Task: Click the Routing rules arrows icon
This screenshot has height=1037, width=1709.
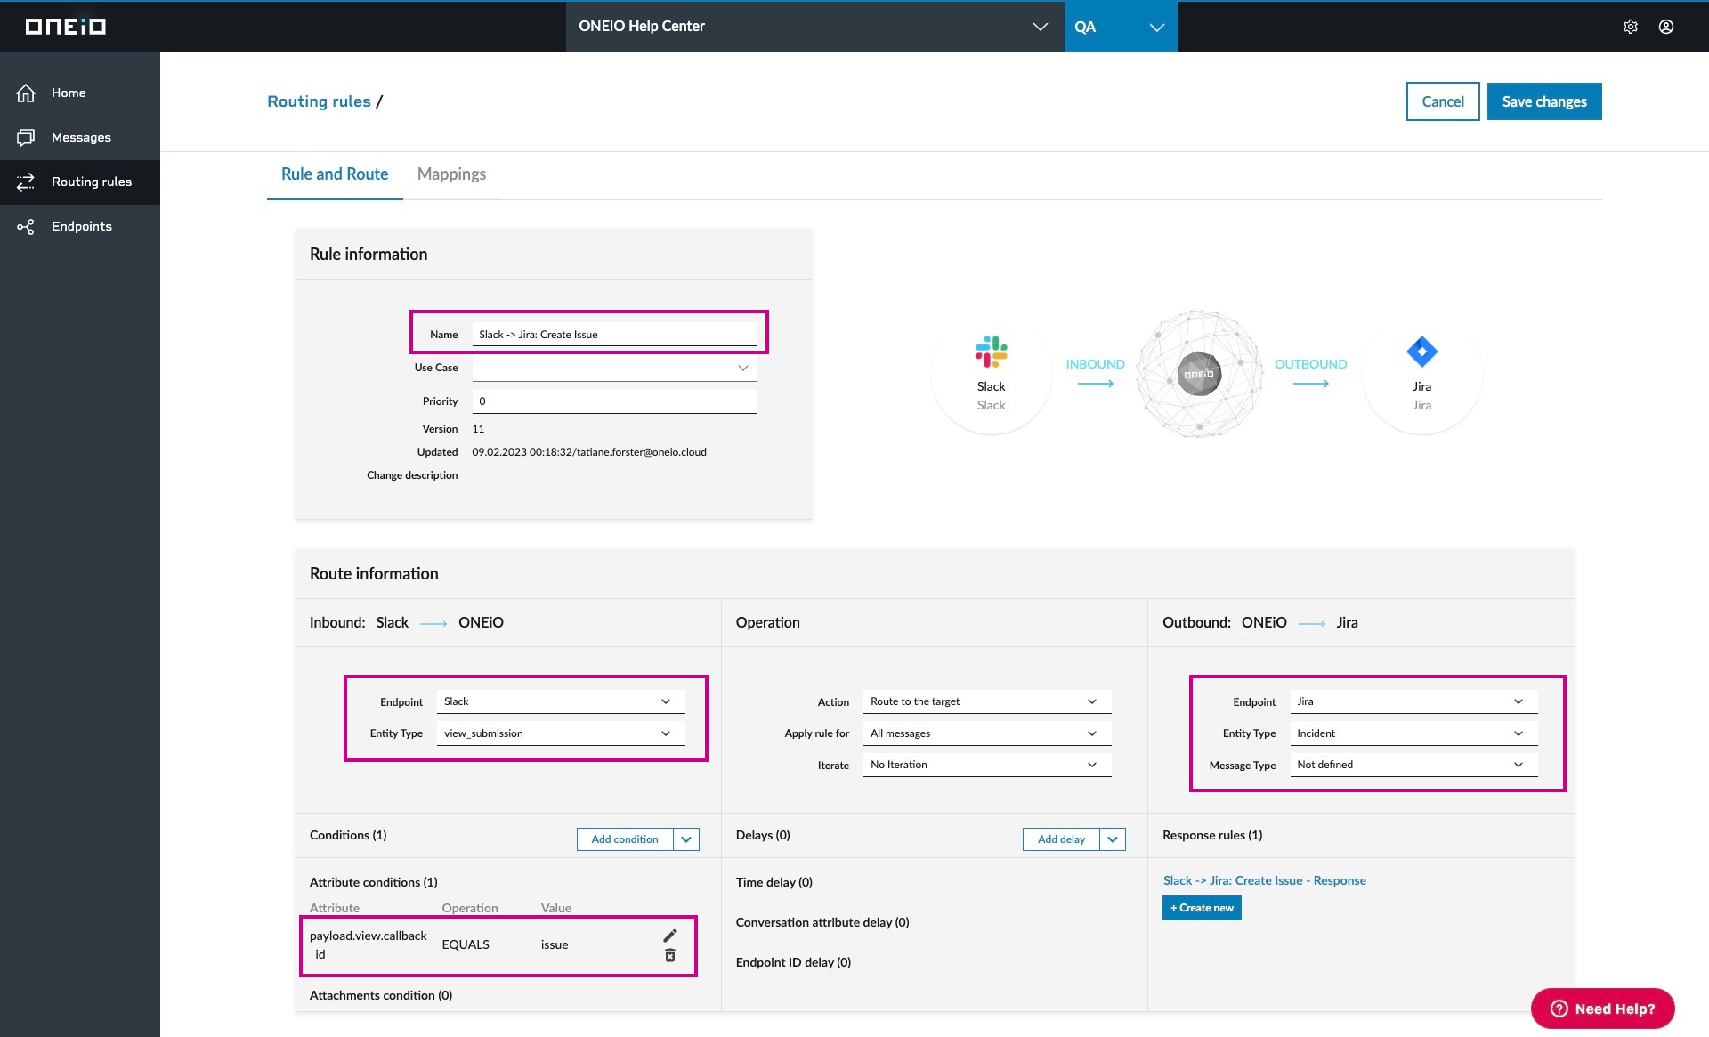Action: (26, 182)
